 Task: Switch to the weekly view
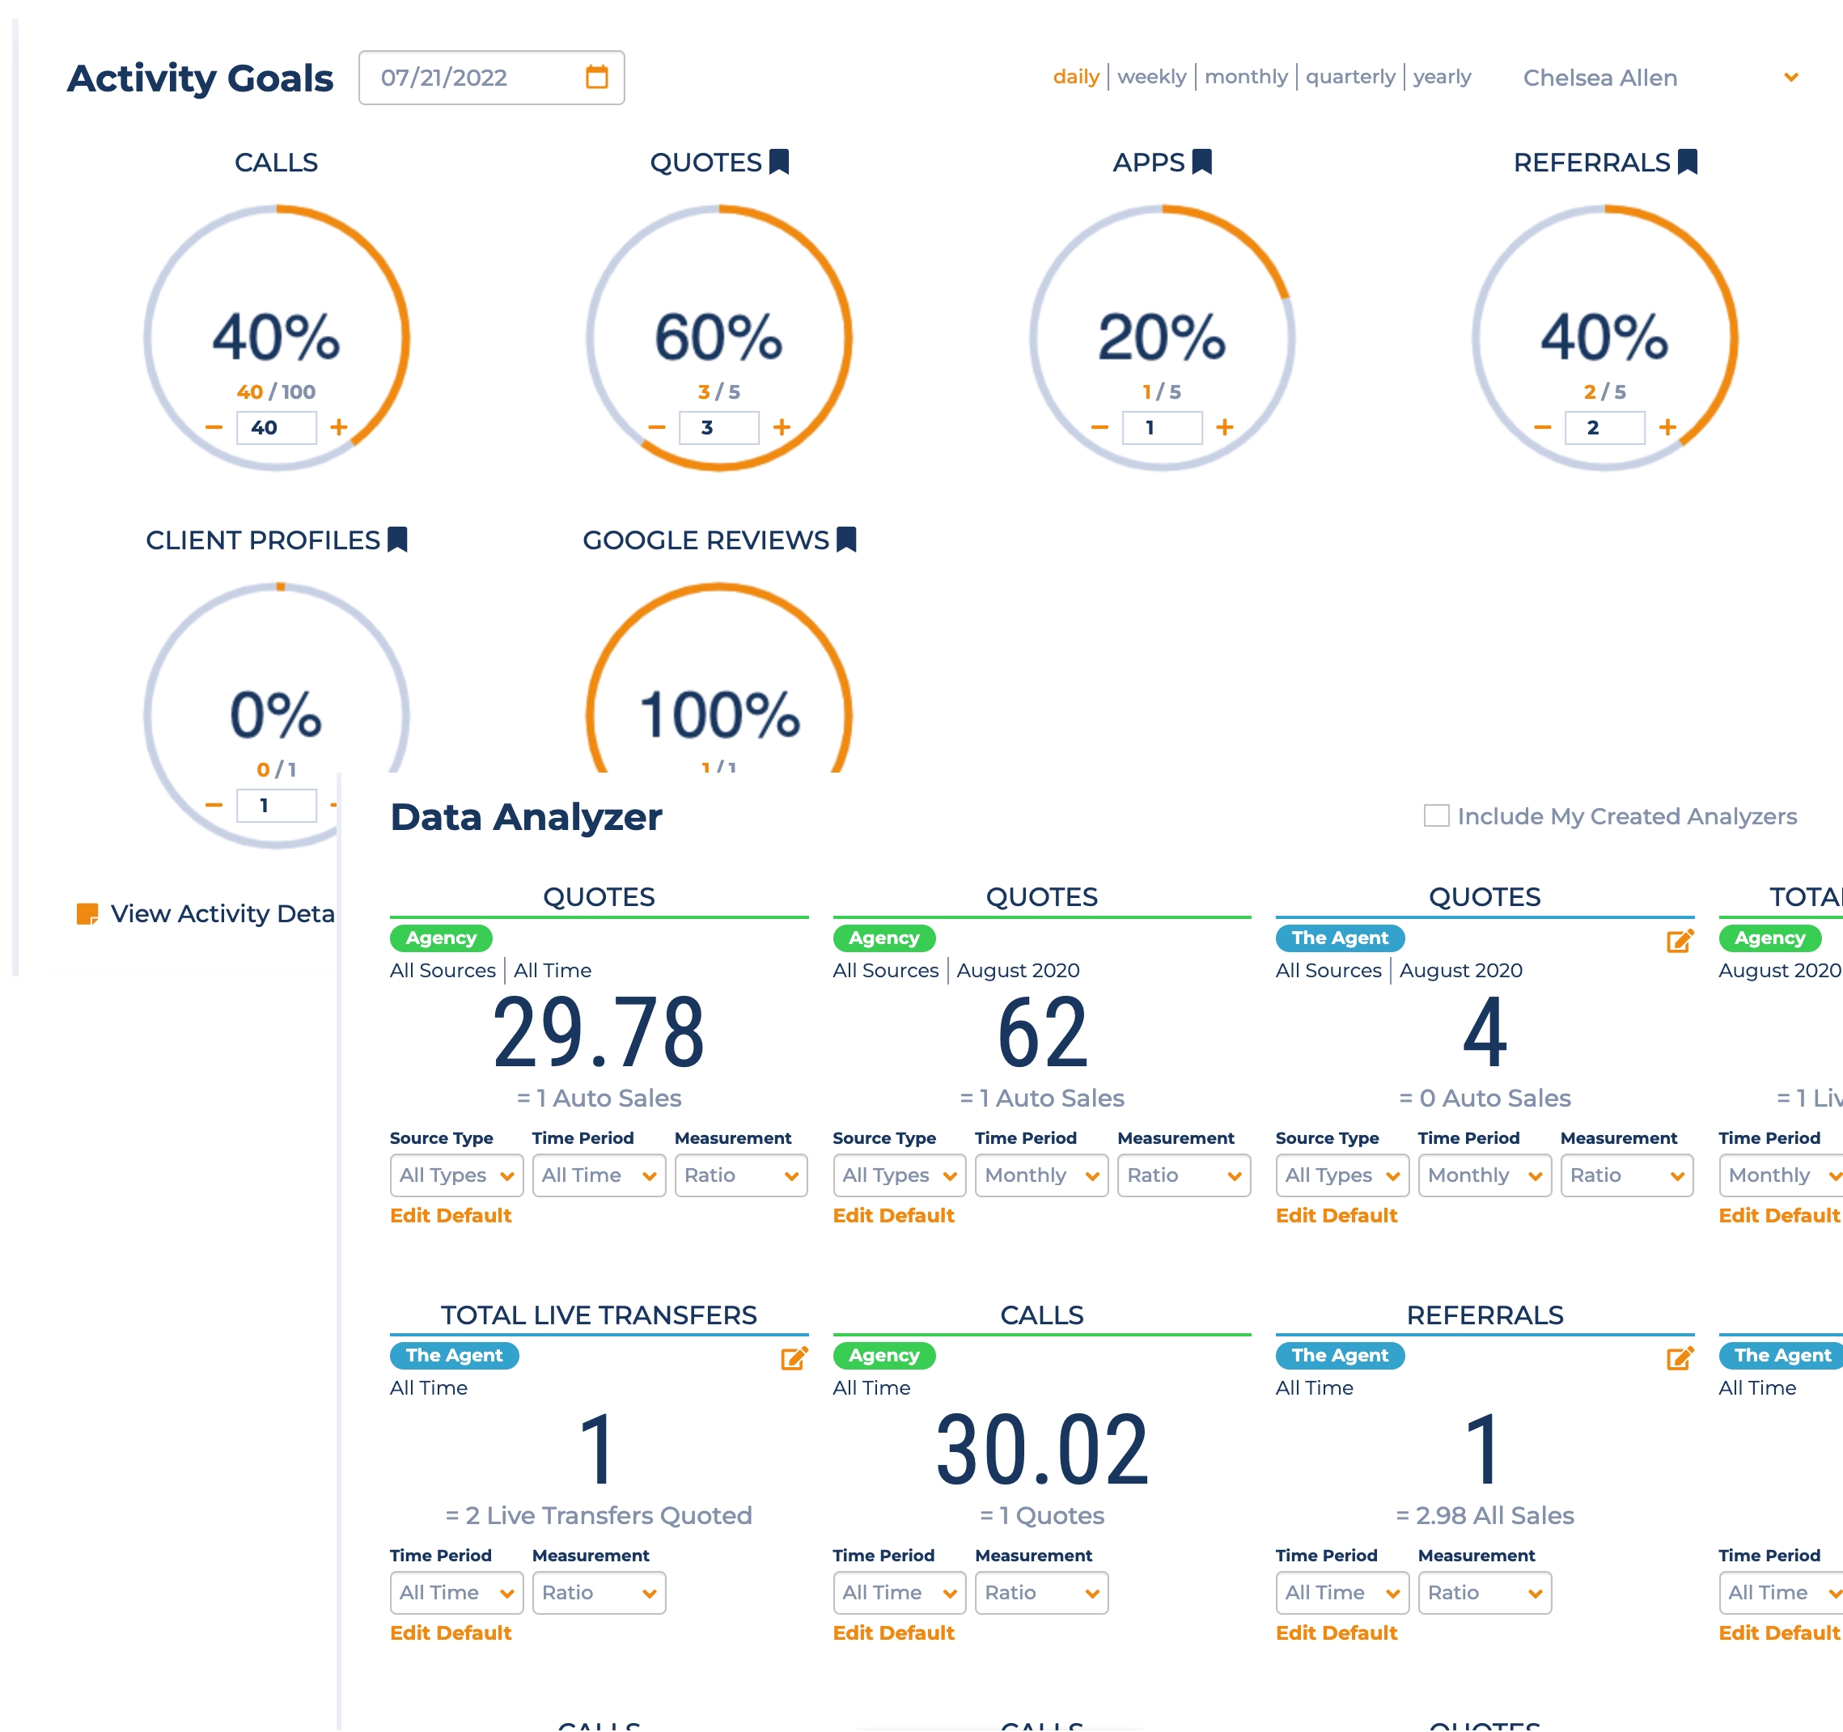point(1152,77)
